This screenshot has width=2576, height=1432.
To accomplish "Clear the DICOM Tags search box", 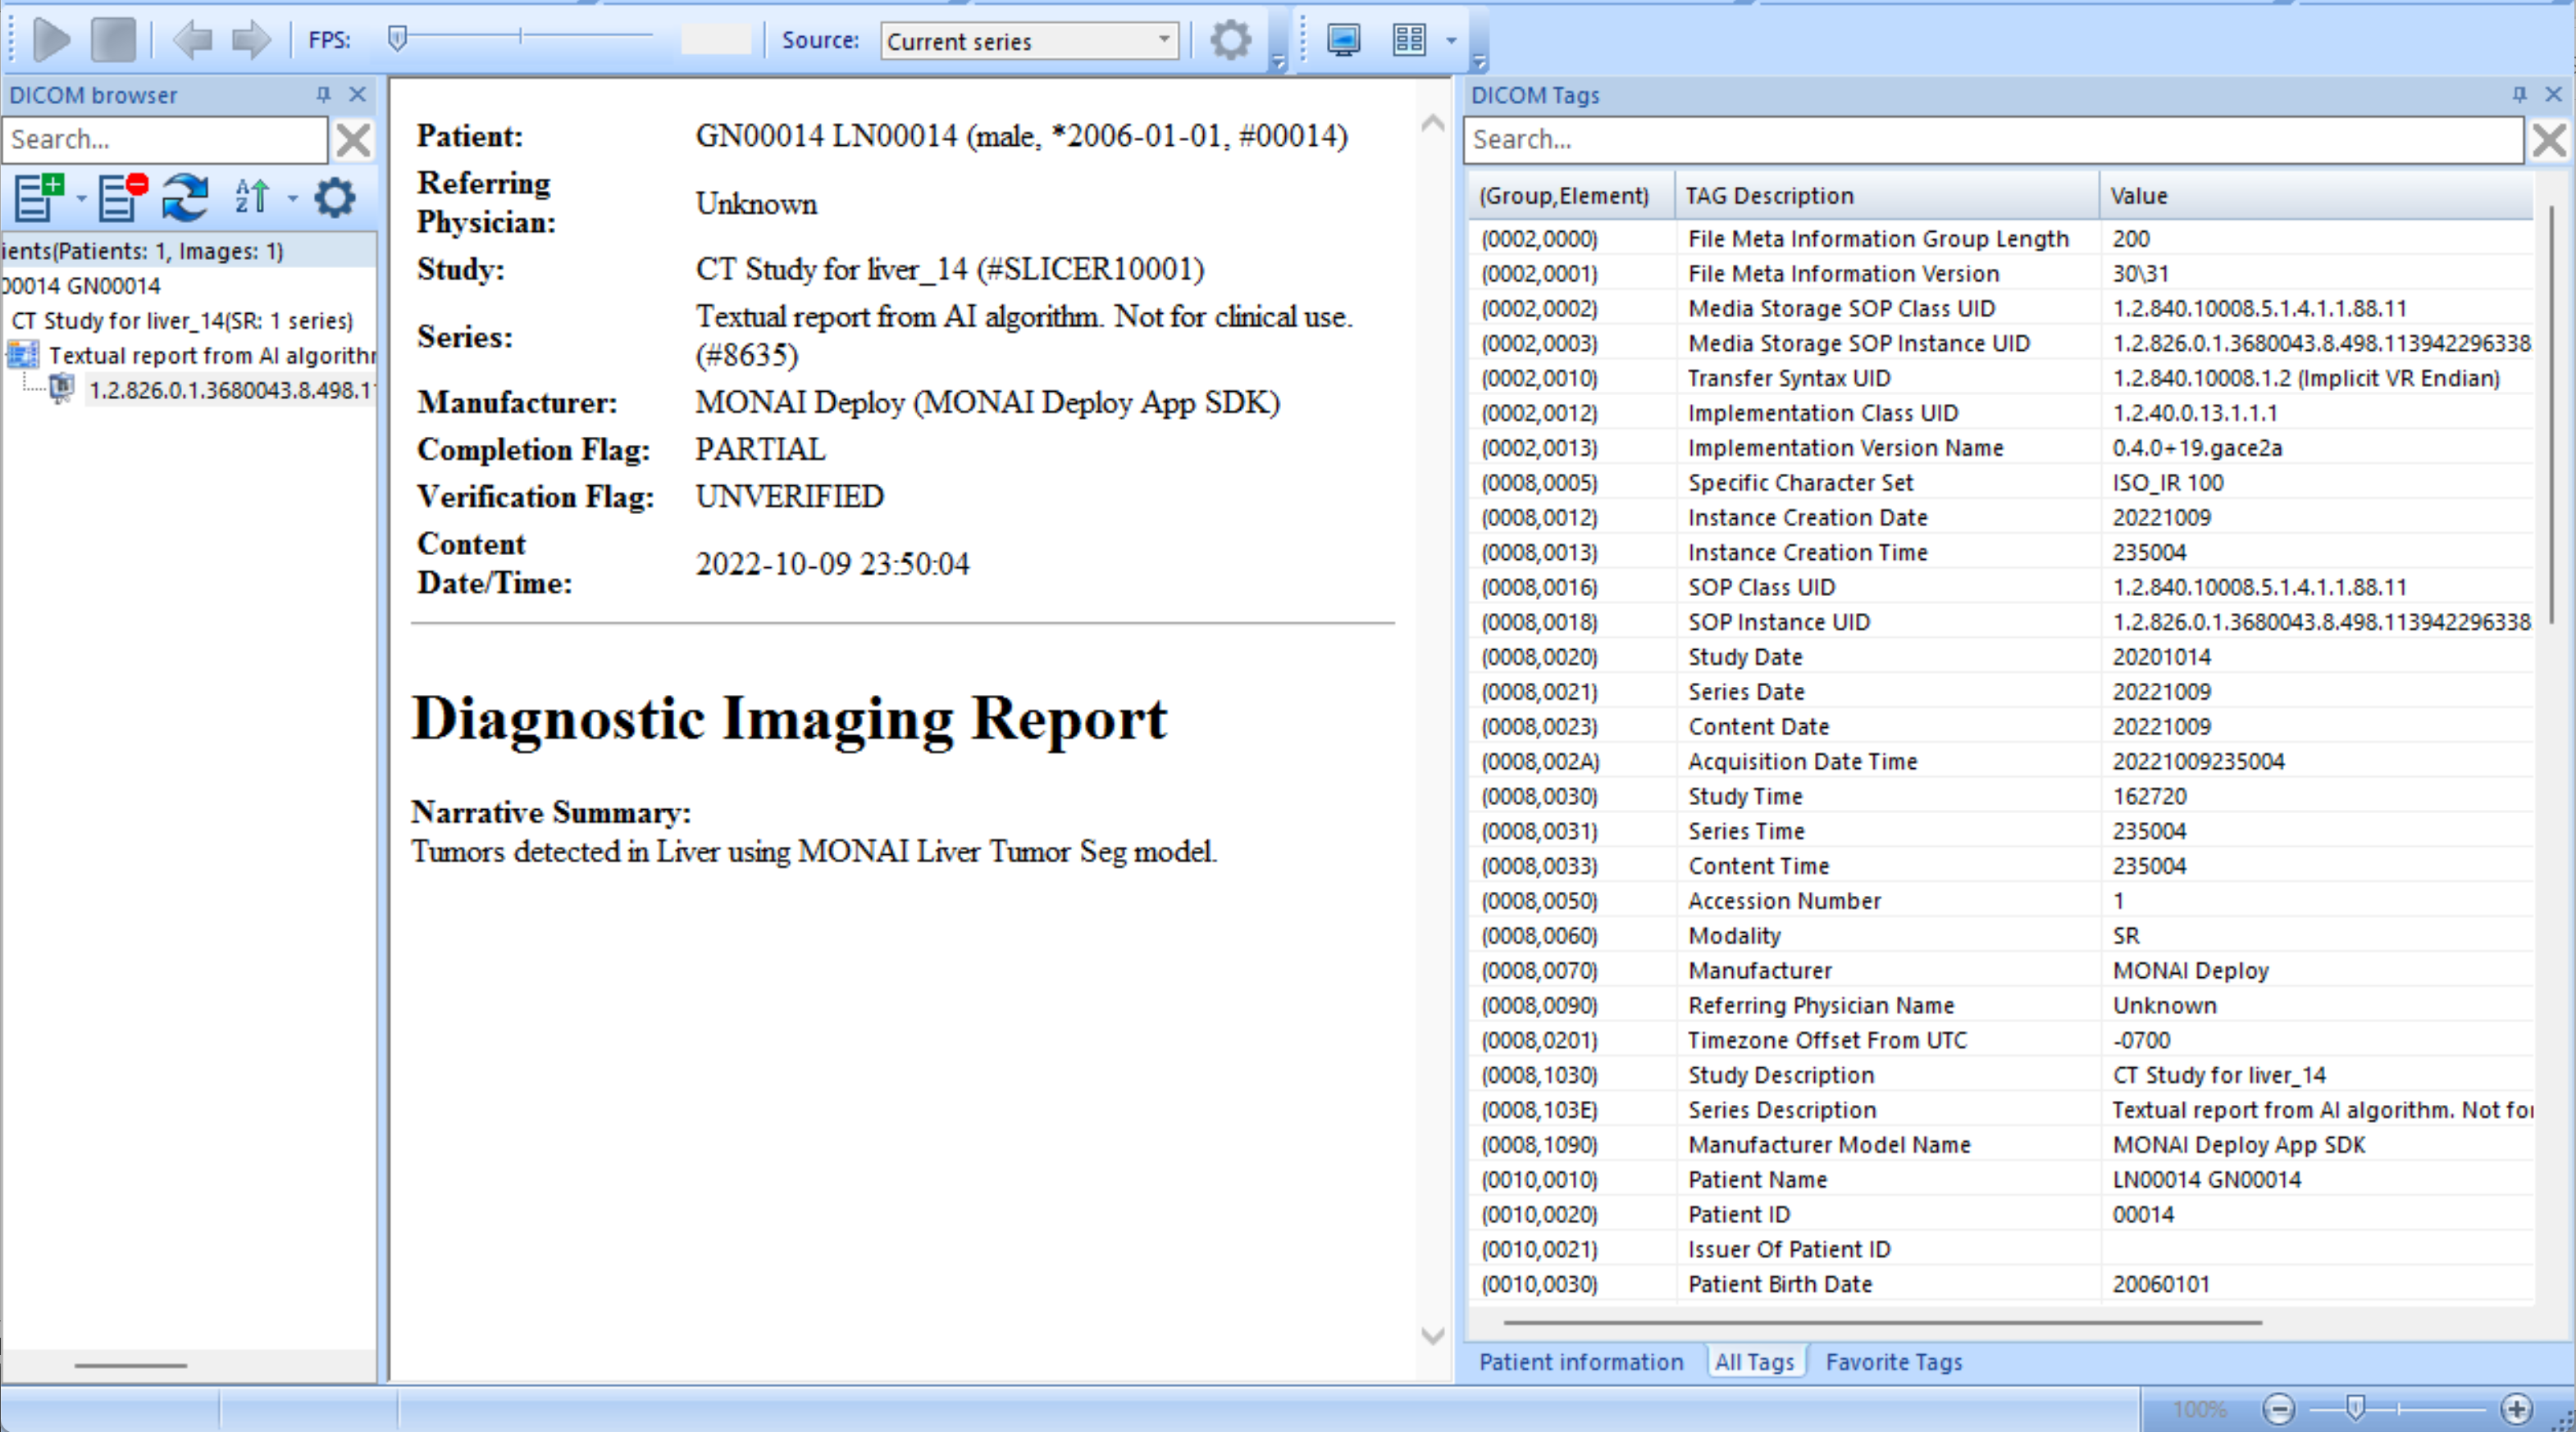I will pos(2549,140).
